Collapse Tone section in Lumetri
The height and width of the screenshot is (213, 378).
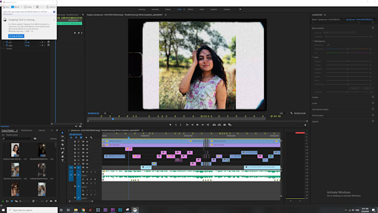tap(313, 57)
